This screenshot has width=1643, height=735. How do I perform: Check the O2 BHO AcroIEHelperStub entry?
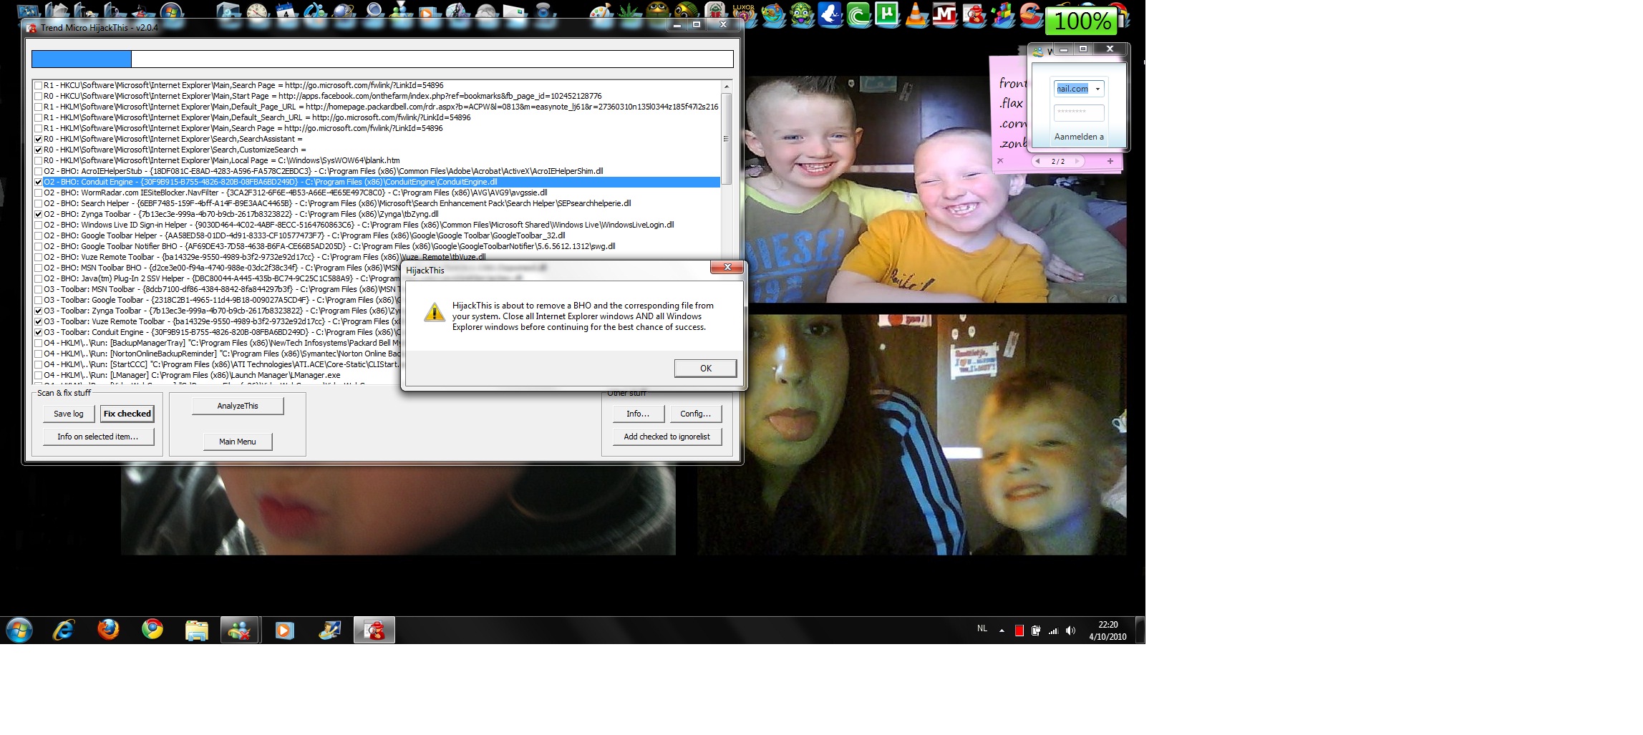[x=39, y=171]
